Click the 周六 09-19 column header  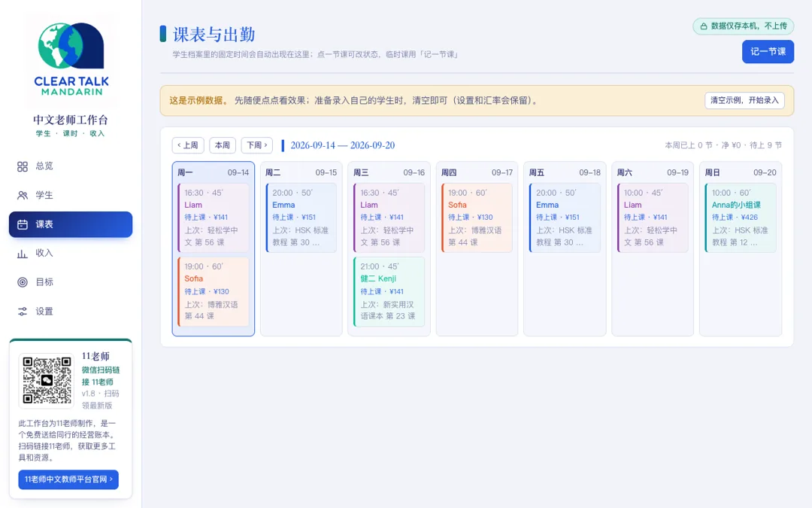pos(653,172)
